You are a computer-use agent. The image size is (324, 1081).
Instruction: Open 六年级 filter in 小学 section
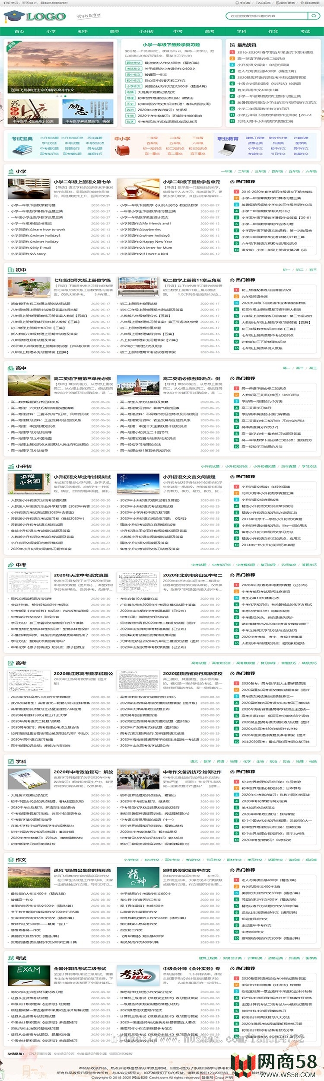(x=311, y=172)
